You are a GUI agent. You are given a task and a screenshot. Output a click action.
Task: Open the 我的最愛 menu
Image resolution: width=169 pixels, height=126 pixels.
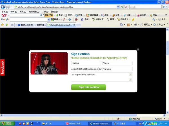(x=34, y=11)
